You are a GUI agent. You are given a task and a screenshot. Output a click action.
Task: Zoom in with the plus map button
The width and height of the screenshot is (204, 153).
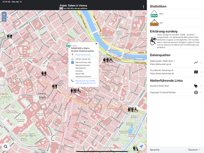tap(4, 14)
